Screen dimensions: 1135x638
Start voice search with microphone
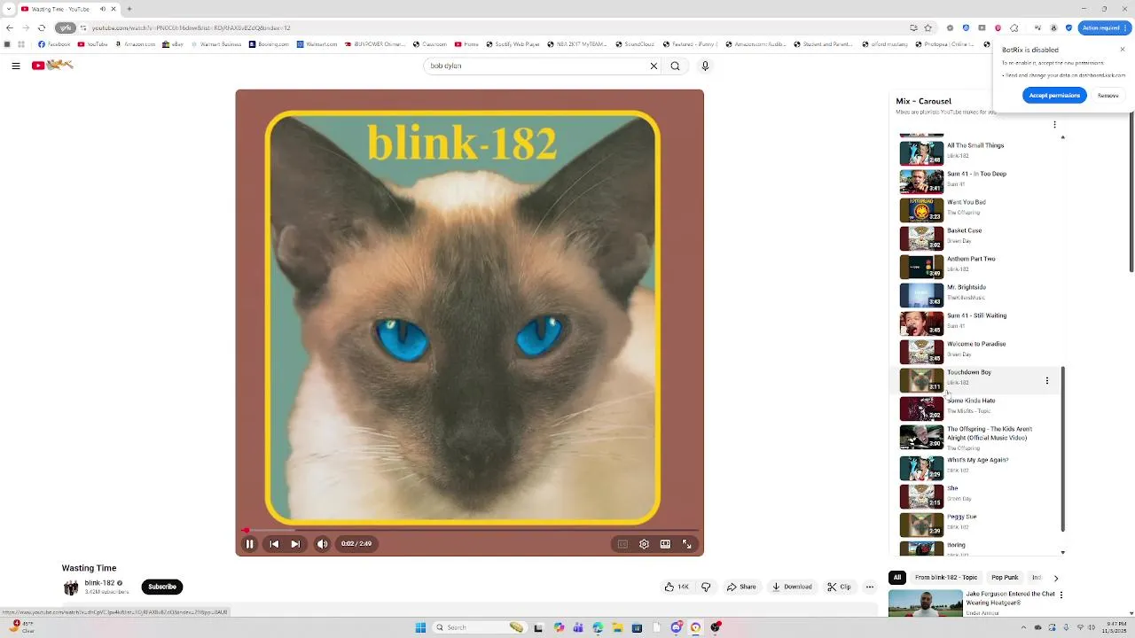(705, 66)
